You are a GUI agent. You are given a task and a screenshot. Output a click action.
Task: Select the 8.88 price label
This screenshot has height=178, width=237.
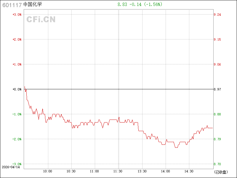(217, 114)
